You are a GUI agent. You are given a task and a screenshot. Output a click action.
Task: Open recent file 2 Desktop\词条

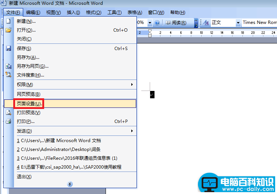click(70, 149)
